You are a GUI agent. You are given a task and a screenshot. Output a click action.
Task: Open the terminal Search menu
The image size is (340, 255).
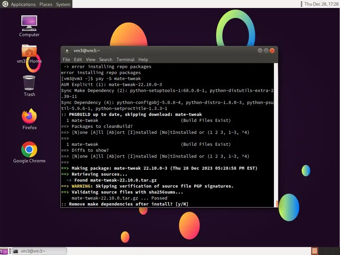coord(106,59)
